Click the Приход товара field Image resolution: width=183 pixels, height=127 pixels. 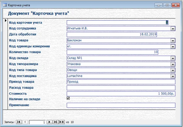(x=121, y=82)
